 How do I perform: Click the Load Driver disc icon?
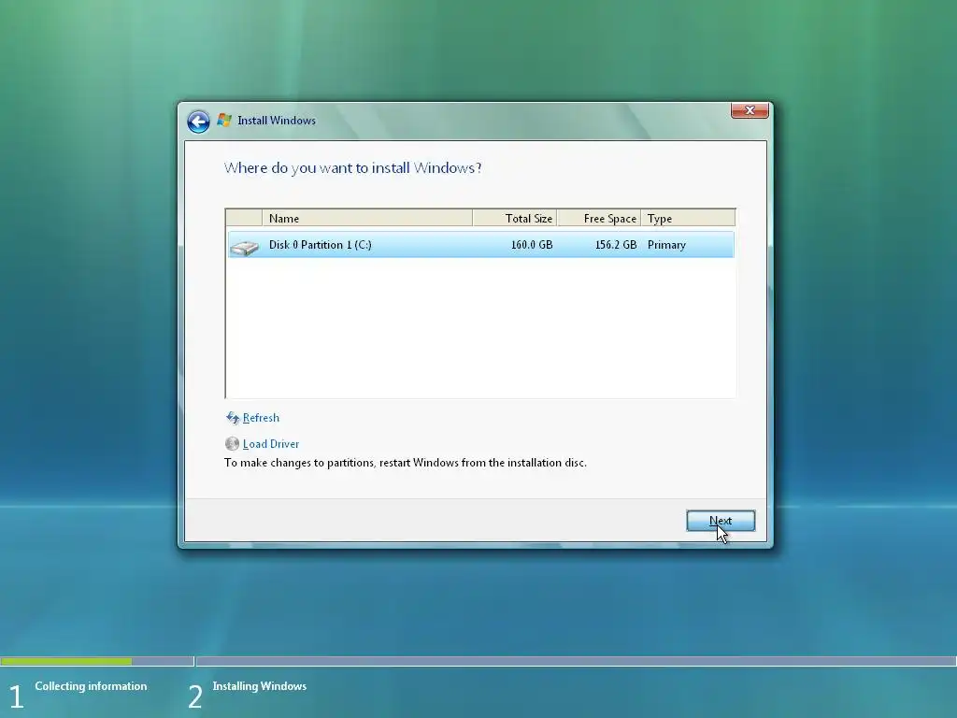(232, 444)
